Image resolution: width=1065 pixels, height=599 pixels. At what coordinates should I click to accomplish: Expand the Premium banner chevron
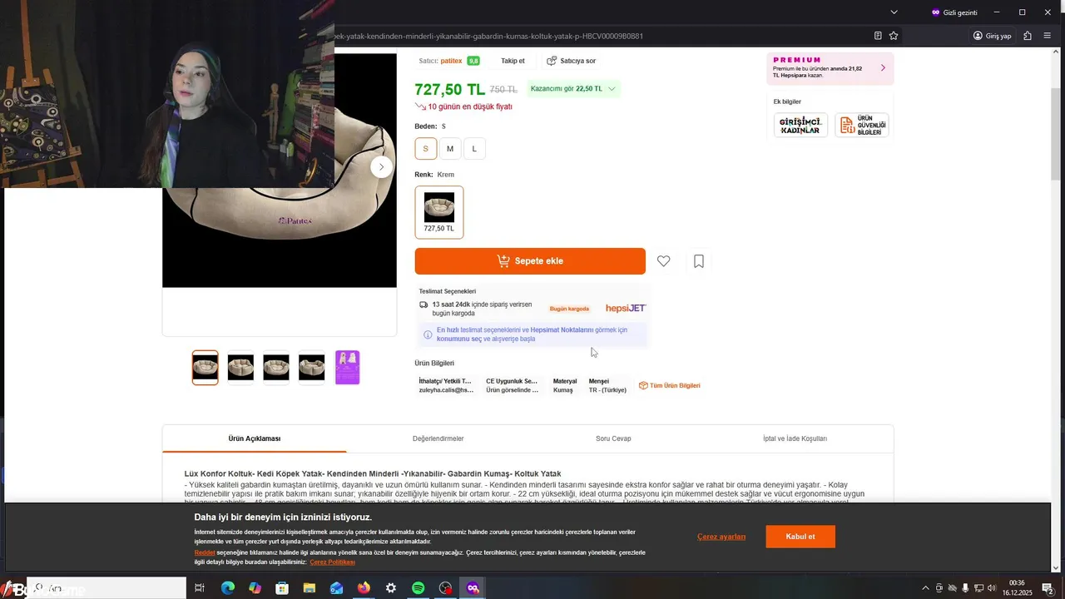point(883,68)
